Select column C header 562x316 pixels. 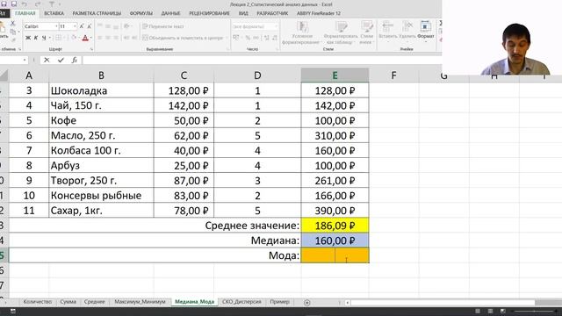tap(184, 75)
